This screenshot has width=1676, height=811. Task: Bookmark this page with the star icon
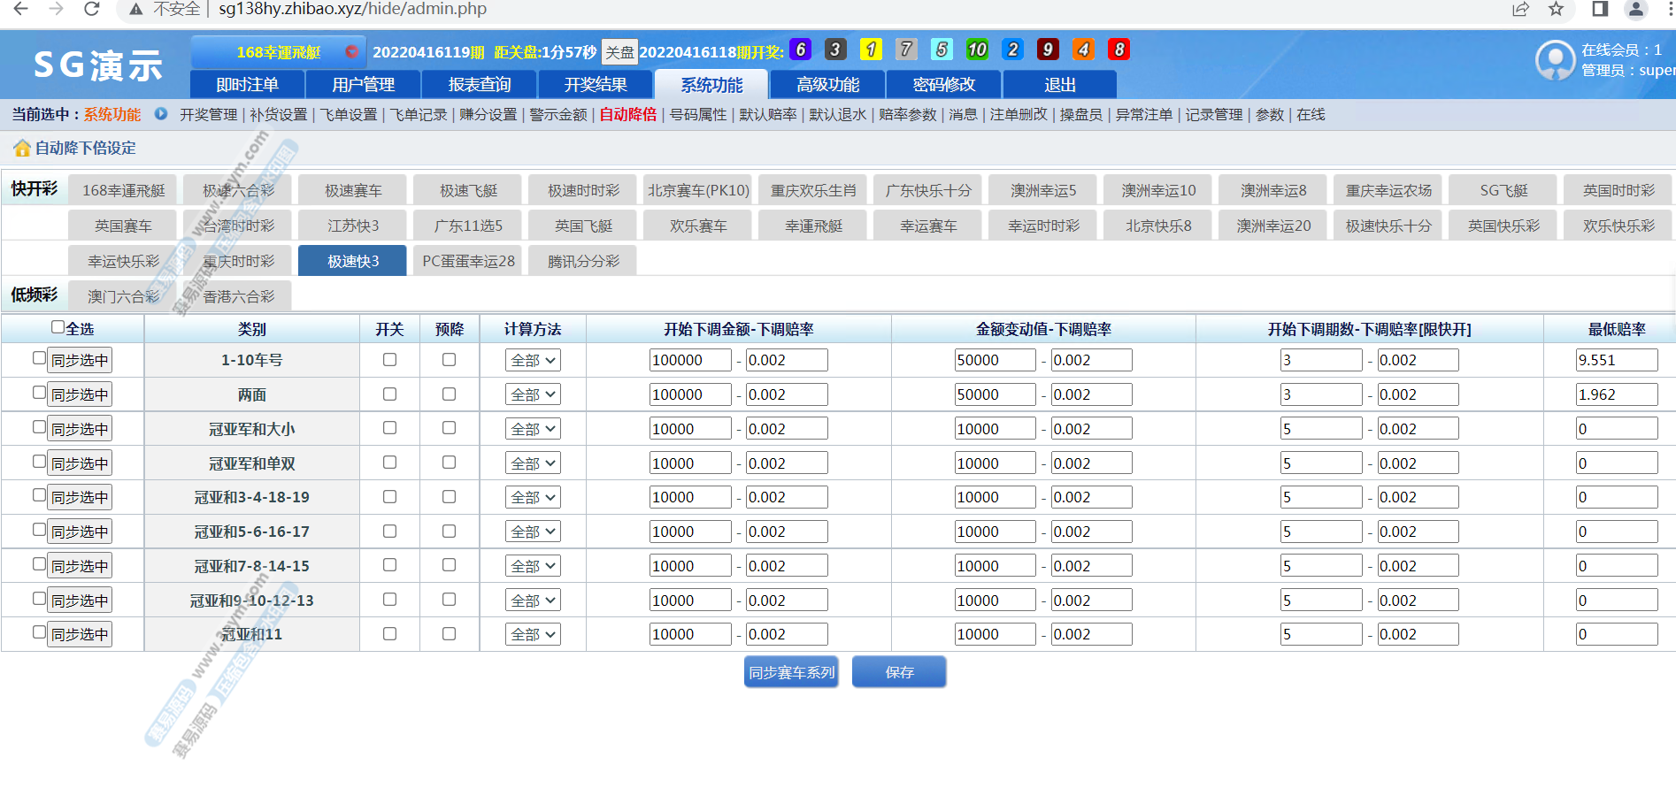[x=1556, y=9]
